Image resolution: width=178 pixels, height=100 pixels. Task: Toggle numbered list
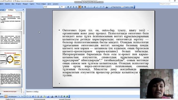(88, 7)
